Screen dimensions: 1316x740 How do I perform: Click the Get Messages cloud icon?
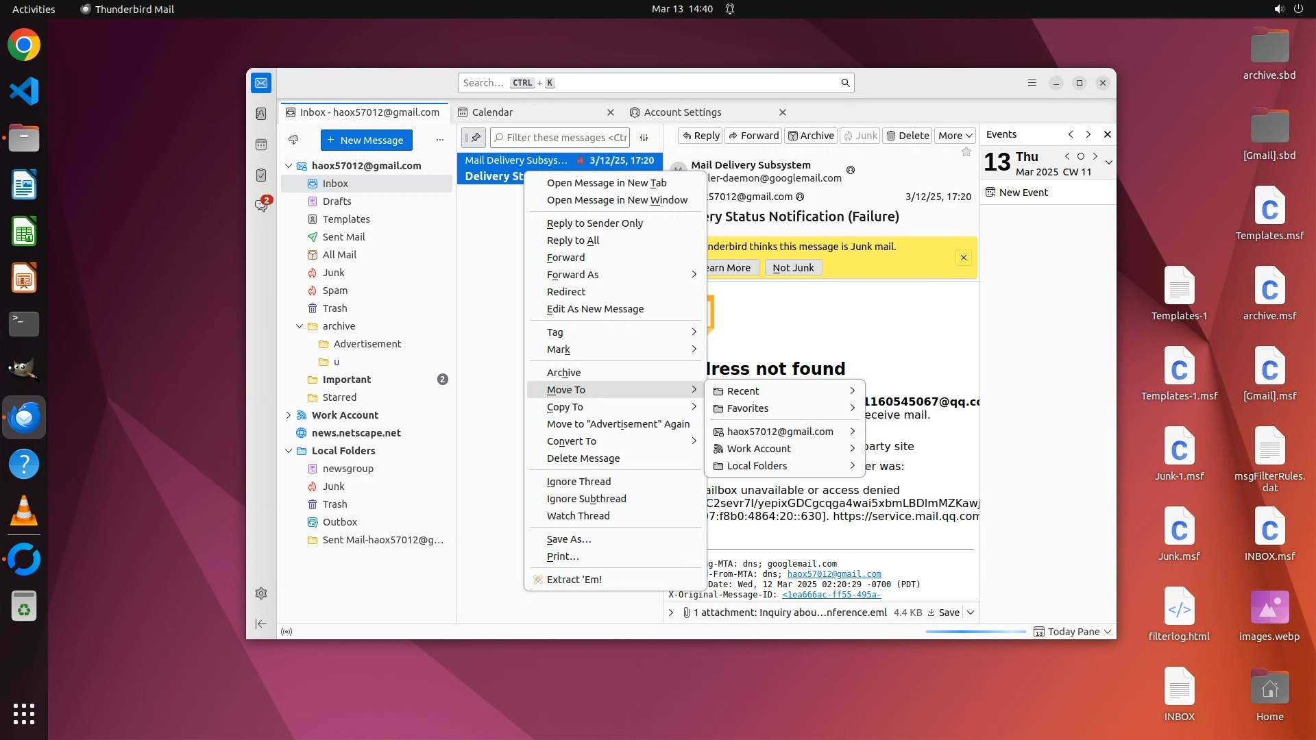pyautogui.click(x=293, y=140)
